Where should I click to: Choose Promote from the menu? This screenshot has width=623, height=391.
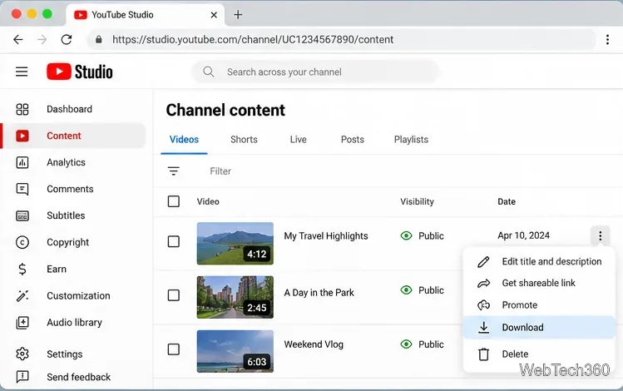[x=539, y=304]
